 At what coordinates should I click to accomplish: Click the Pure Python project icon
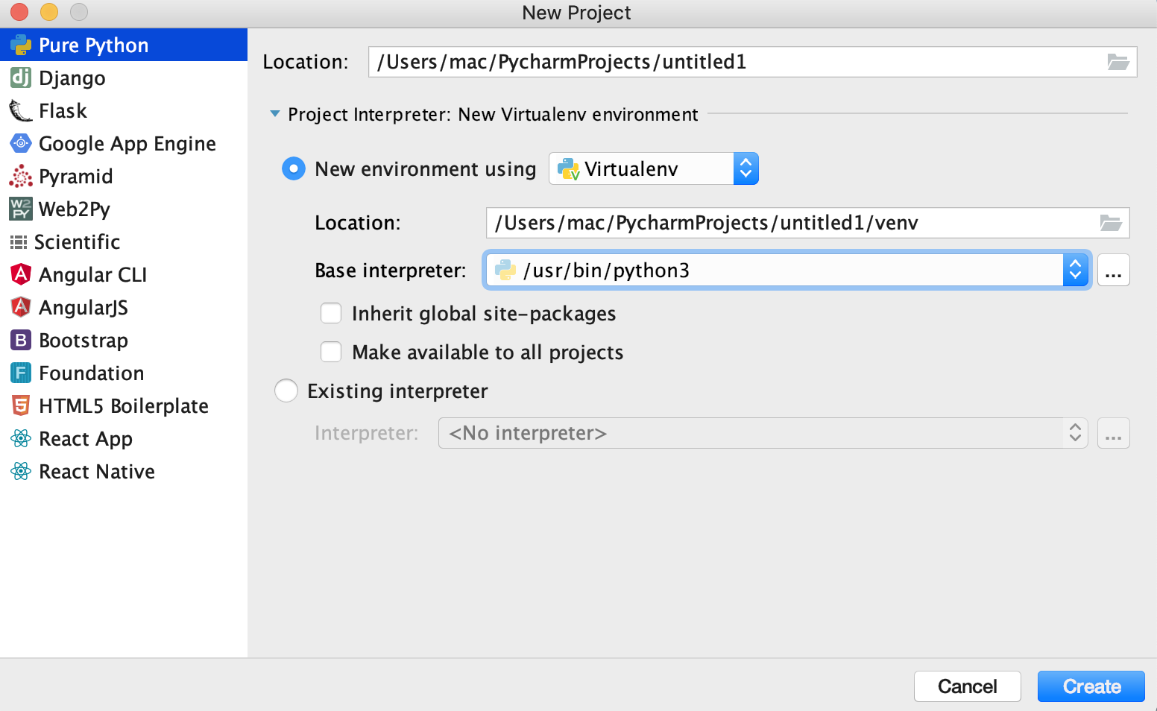pos(21,45)
